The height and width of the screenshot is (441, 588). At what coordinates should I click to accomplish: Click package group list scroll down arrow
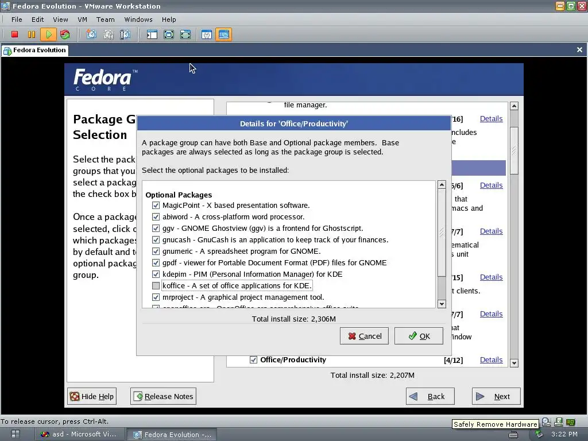514,363
